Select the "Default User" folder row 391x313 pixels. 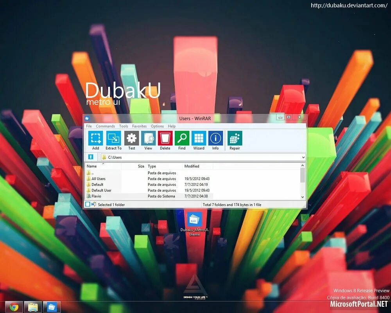149,190
